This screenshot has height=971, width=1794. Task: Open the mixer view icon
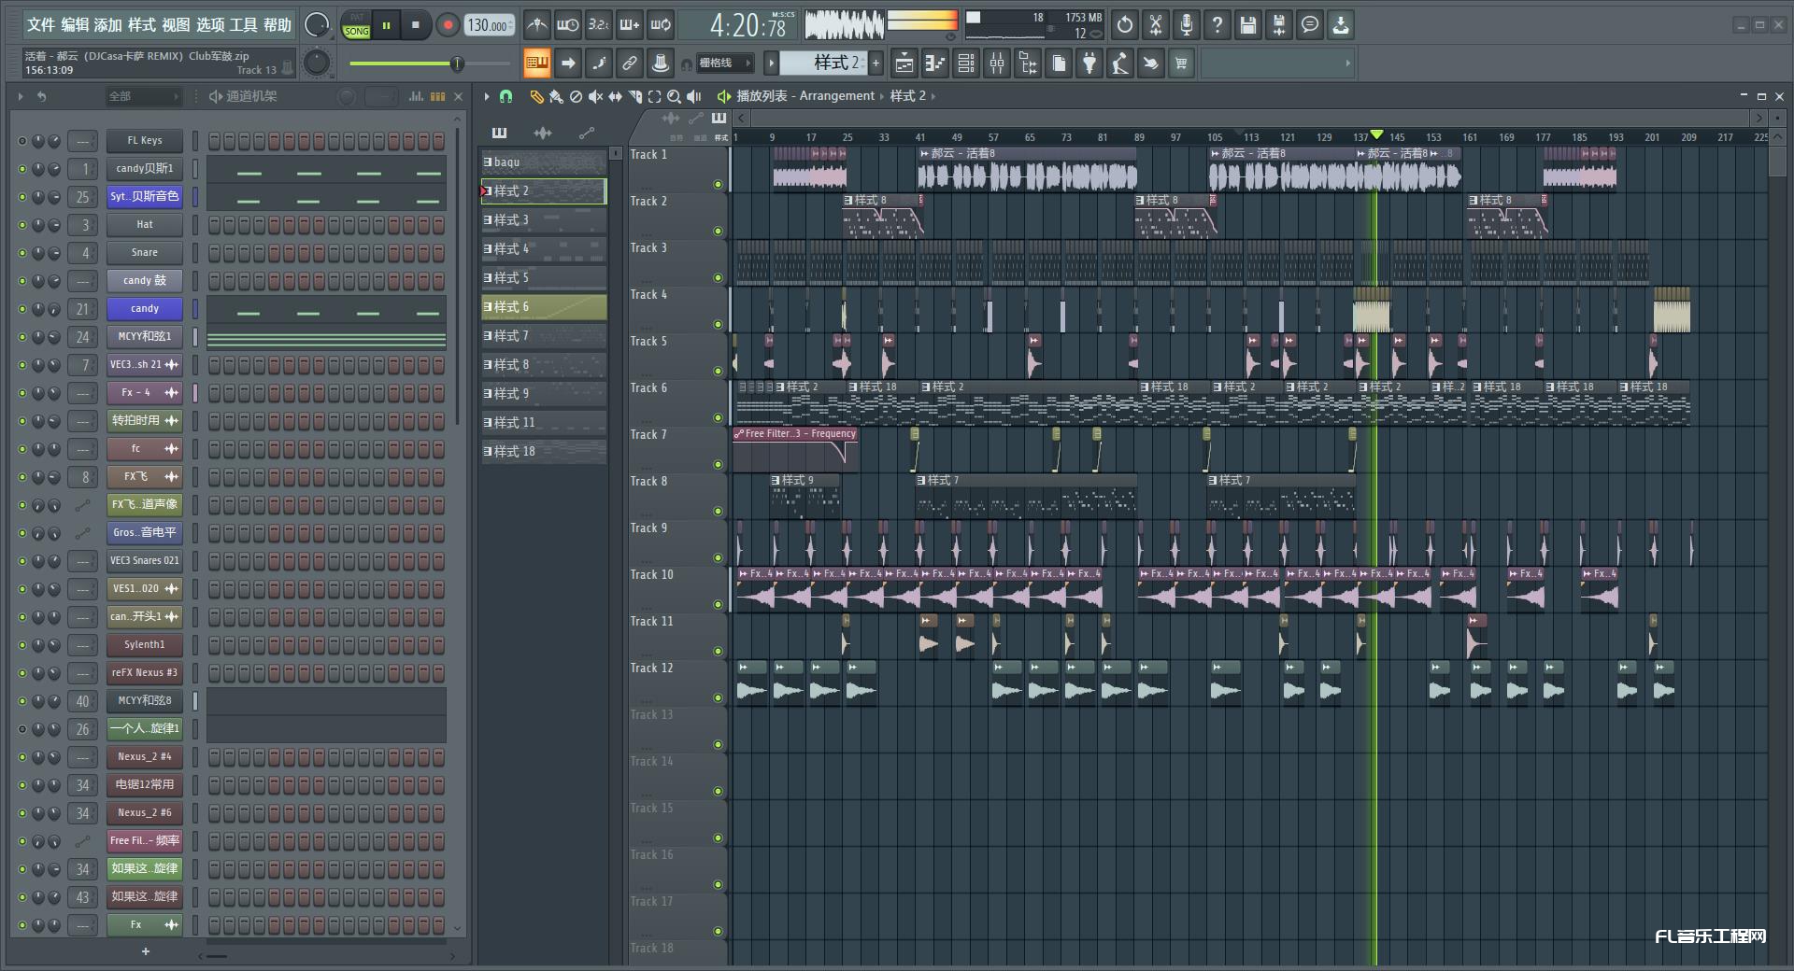pyautogui.click(x=997, y=63)
